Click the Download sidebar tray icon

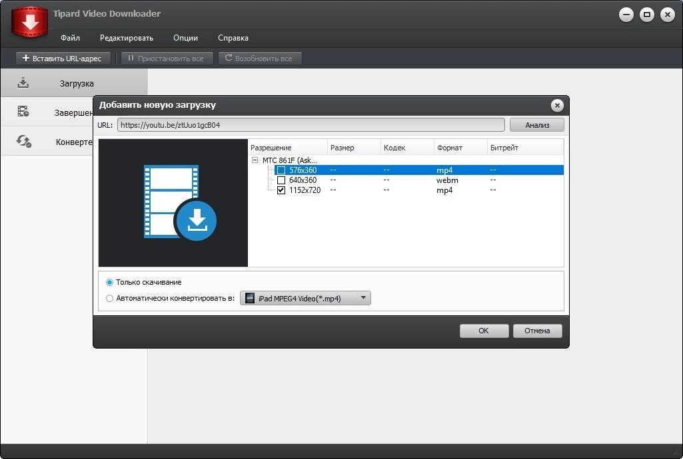tap(23, 82)
